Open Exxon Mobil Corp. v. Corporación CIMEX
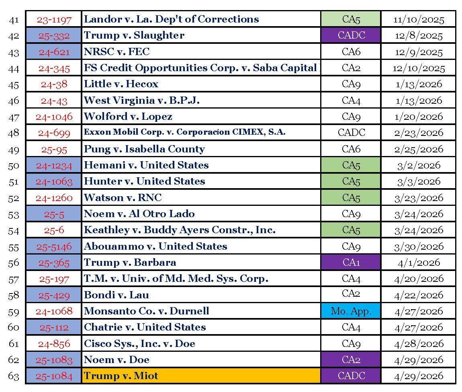The width and height of the screenshot is (462, 392). click(185, 132)
